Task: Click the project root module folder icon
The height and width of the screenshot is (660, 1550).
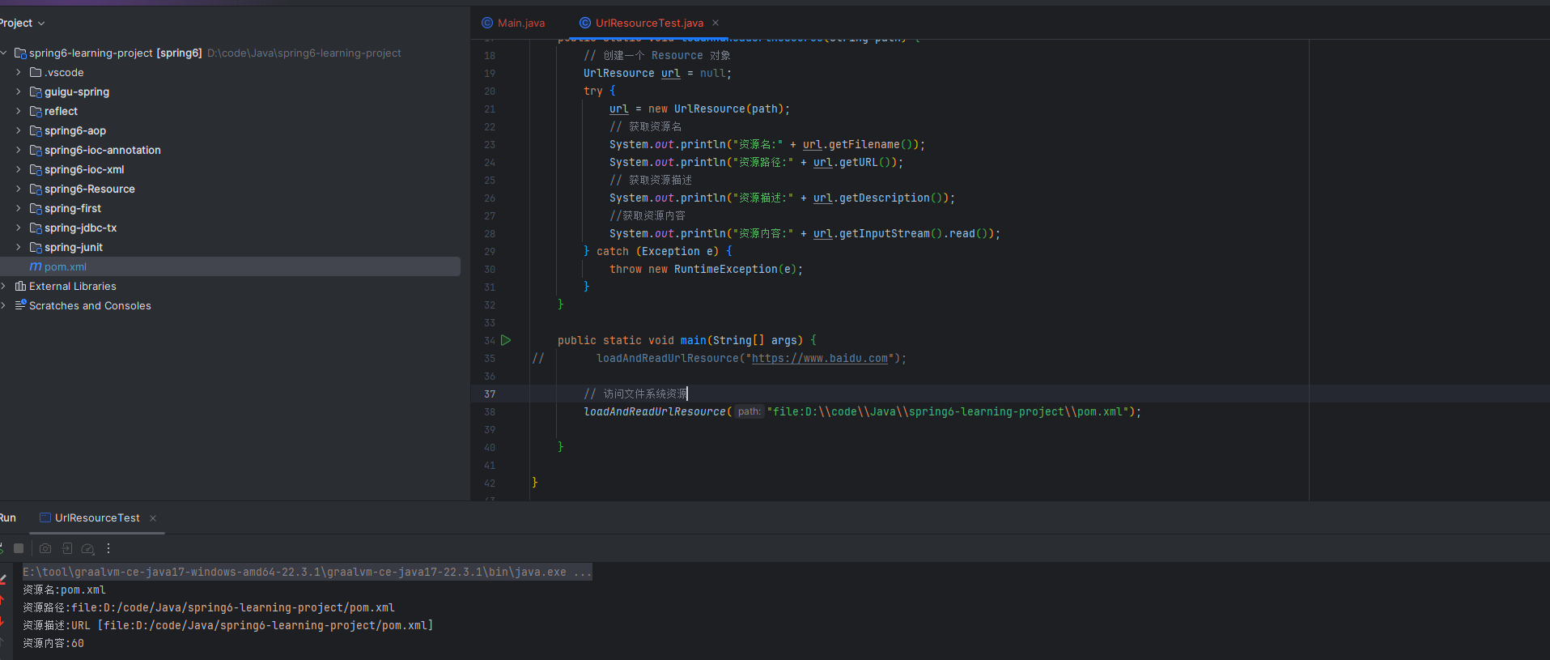Action: 20,53
